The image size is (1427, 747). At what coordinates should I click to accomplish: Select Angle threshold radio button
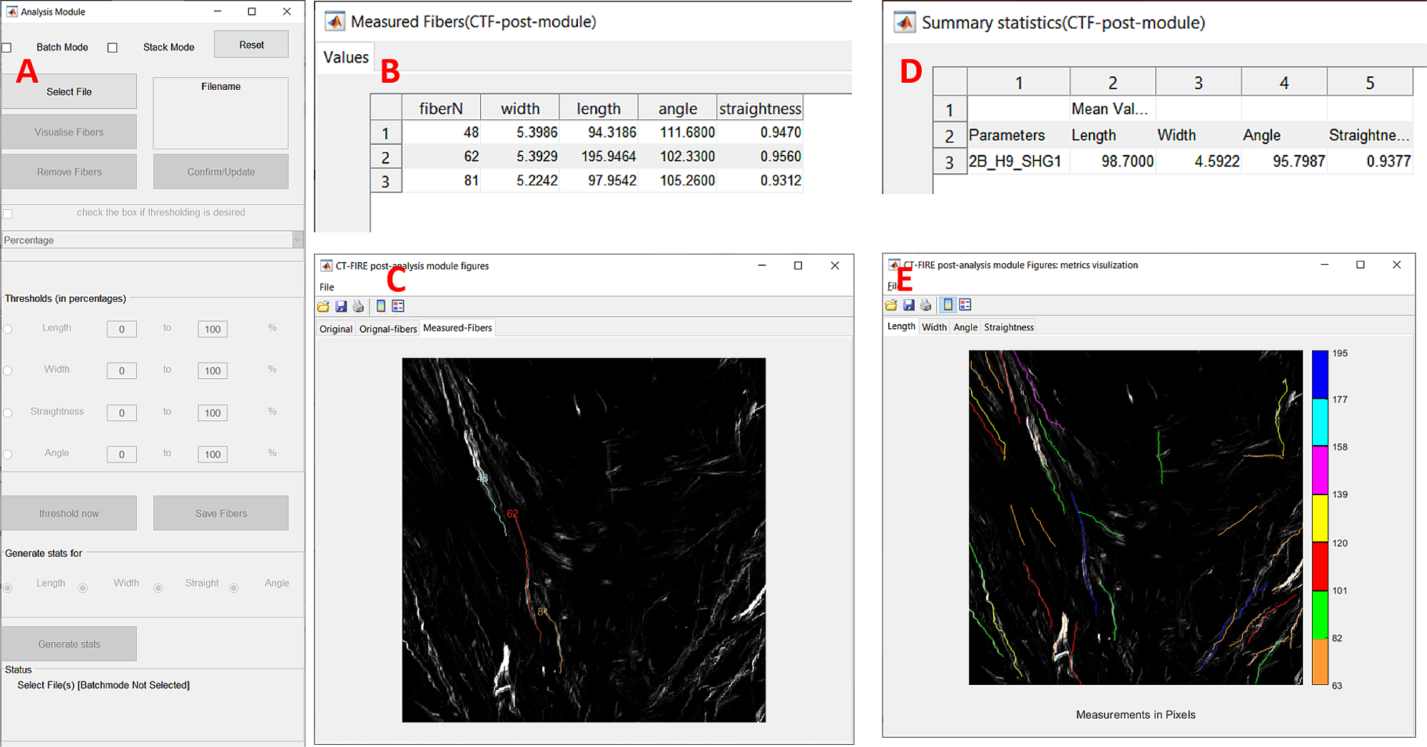[x=8, y=454]
